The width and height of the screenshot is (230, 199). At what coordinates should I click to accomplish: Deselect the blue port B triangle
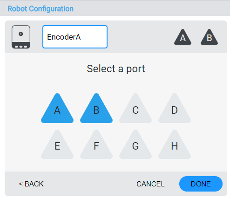[x=96, y=109]
